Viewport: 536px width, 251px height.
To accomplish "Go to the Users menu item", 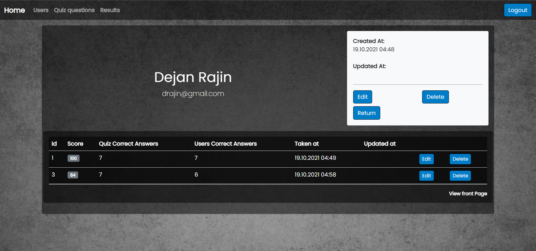I will (41, 10).
